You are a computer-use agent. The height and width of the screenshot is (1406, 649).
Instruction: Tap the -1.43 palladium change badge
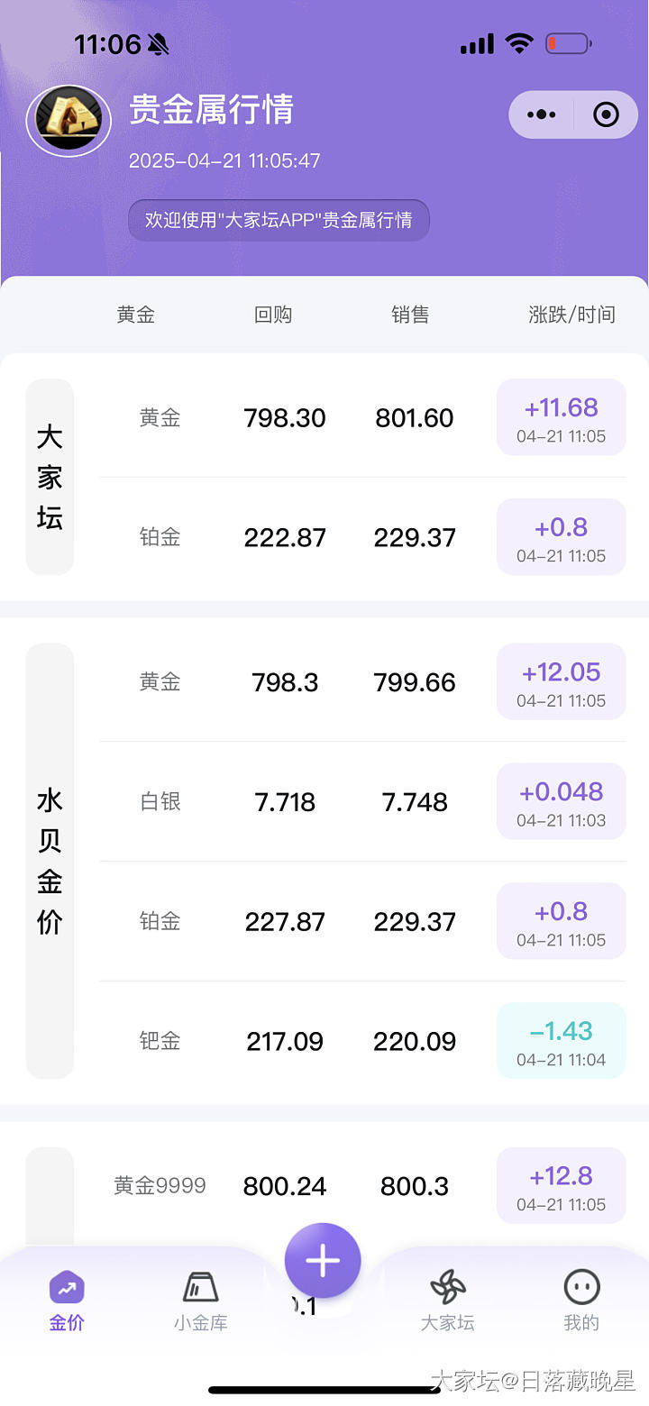click(x=561, y=1040)
